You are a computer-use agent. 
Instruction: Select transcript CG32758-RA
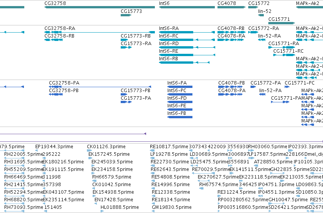100,32
